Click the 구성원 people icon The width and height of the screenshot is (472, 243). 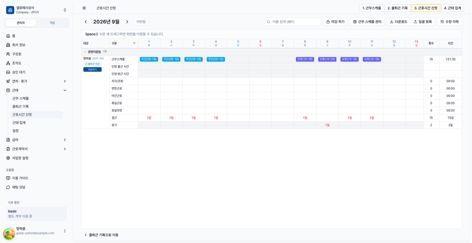coord(8,54)
